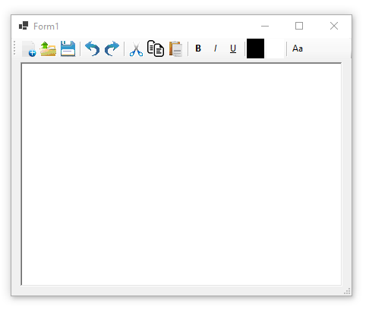Close the Form1 window

point(334,26)
